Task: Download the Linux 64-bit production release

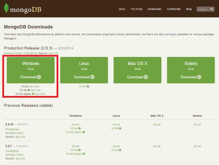Action: click(x=84, y=70)
